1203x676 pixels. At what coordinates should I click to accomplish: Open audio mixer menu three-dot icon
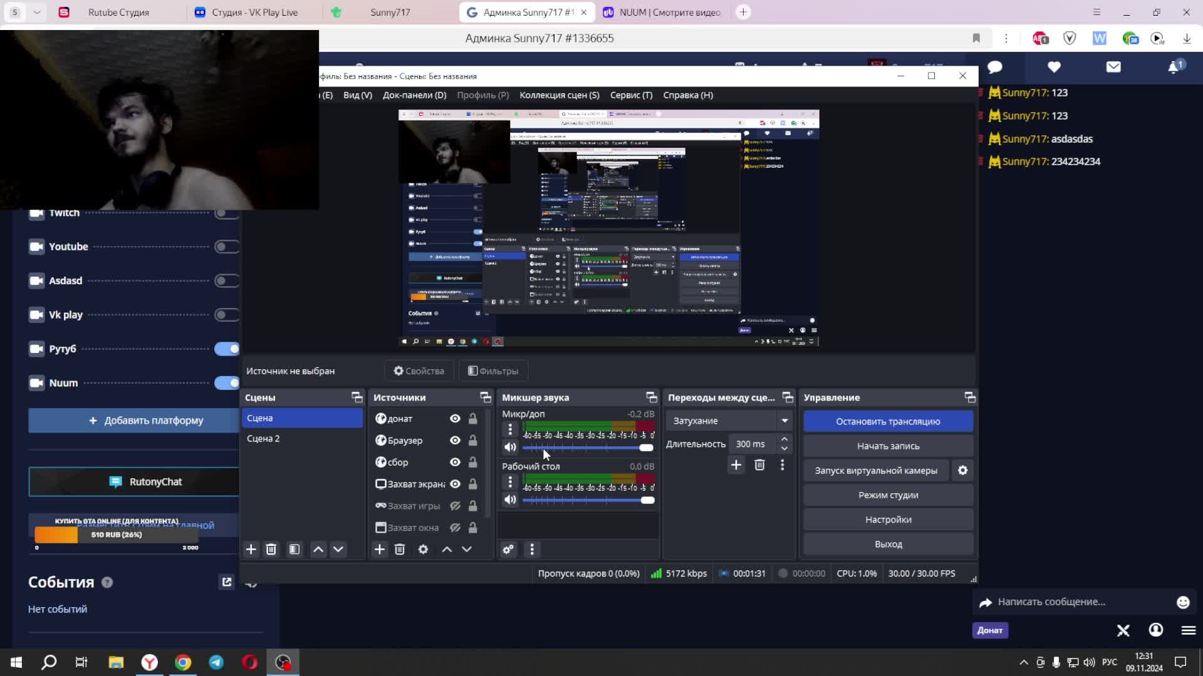click(532, 550)
